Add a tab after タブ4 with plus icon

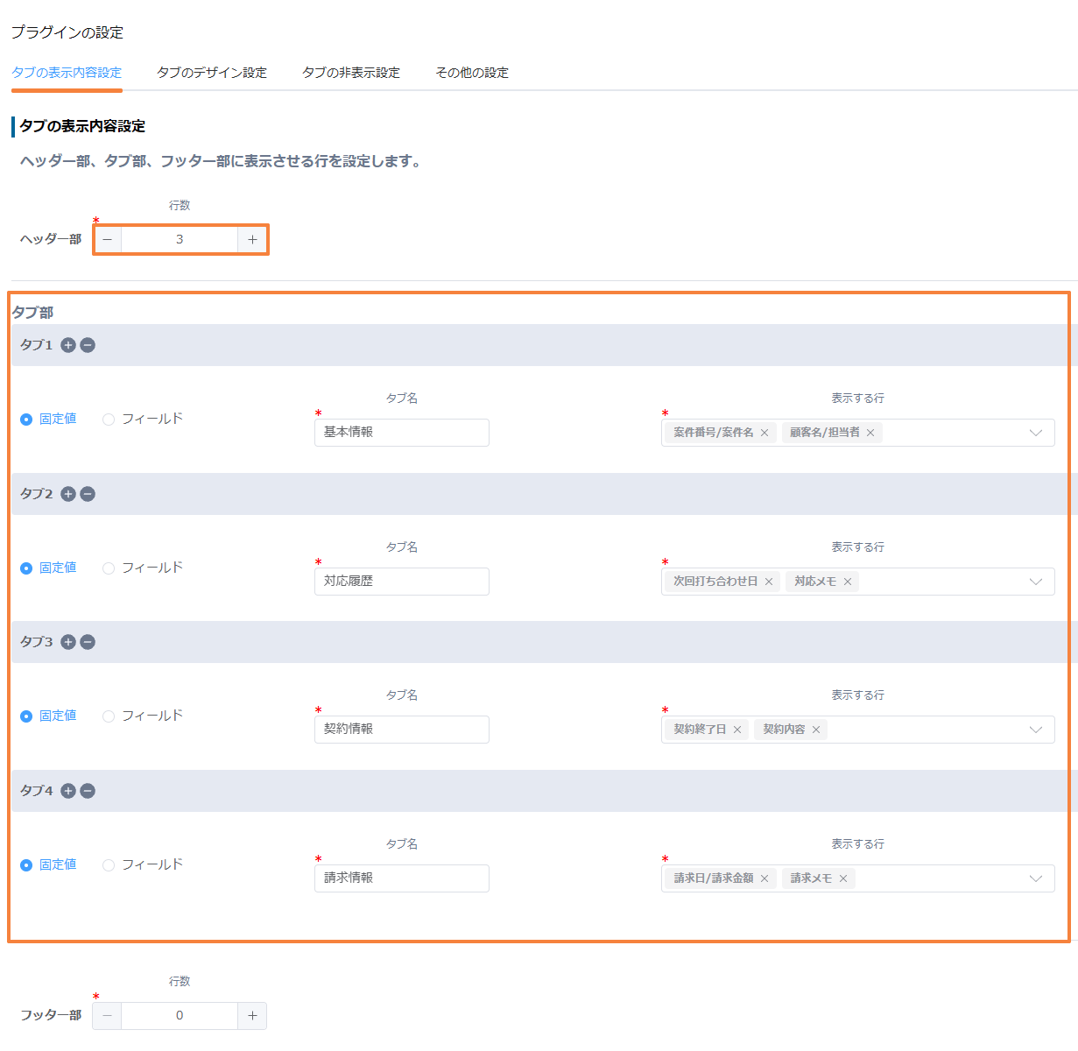point(68,791)
